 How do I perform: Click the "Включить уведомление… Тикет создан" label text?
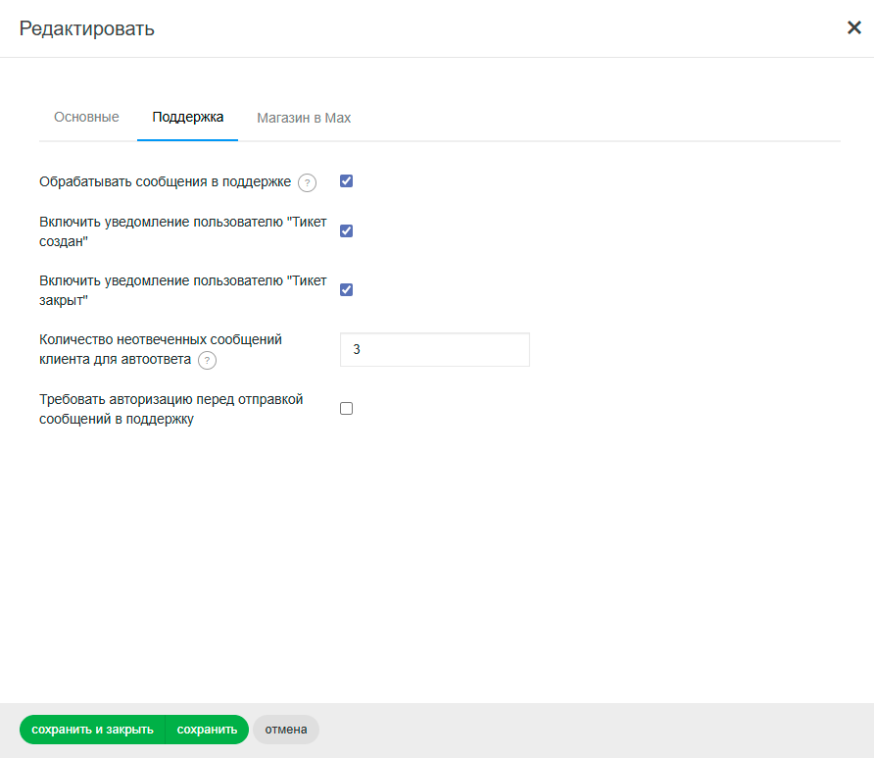pos(182,231)
